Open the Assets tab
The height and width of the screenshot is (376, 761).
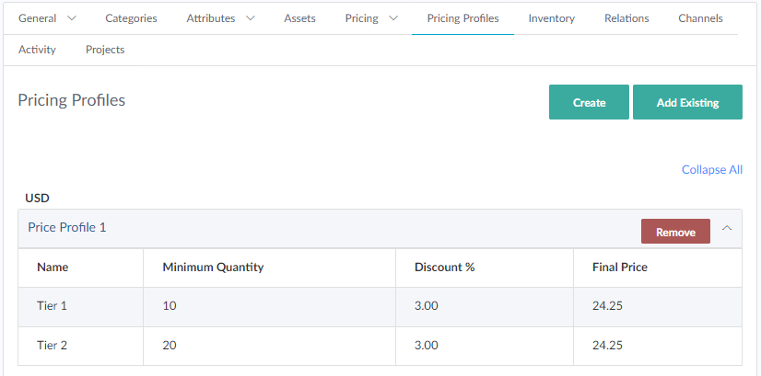pos(299,18)
